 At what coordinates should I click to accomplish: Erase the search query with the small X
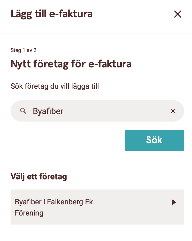(173, 111)
